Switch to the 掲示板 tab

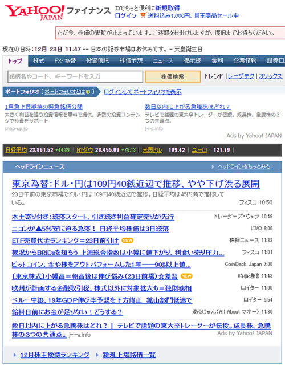click(192, 60)
